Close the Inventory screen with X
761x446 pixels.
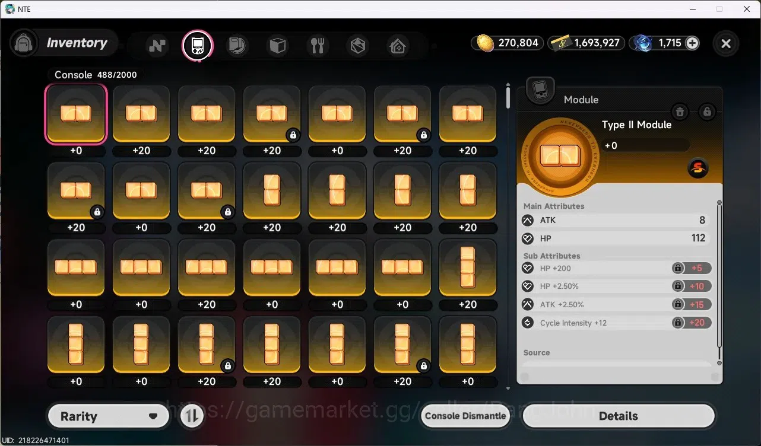(725, 43)
